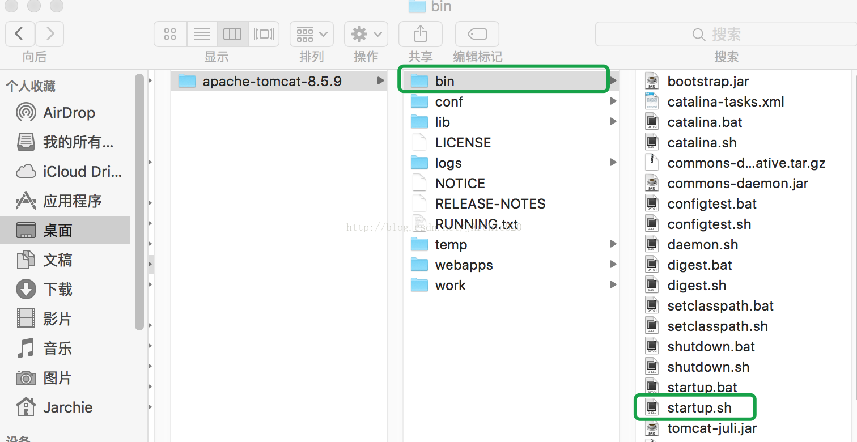Open All My Files (我的所有...) sidebar item

[x=65, y=142]
